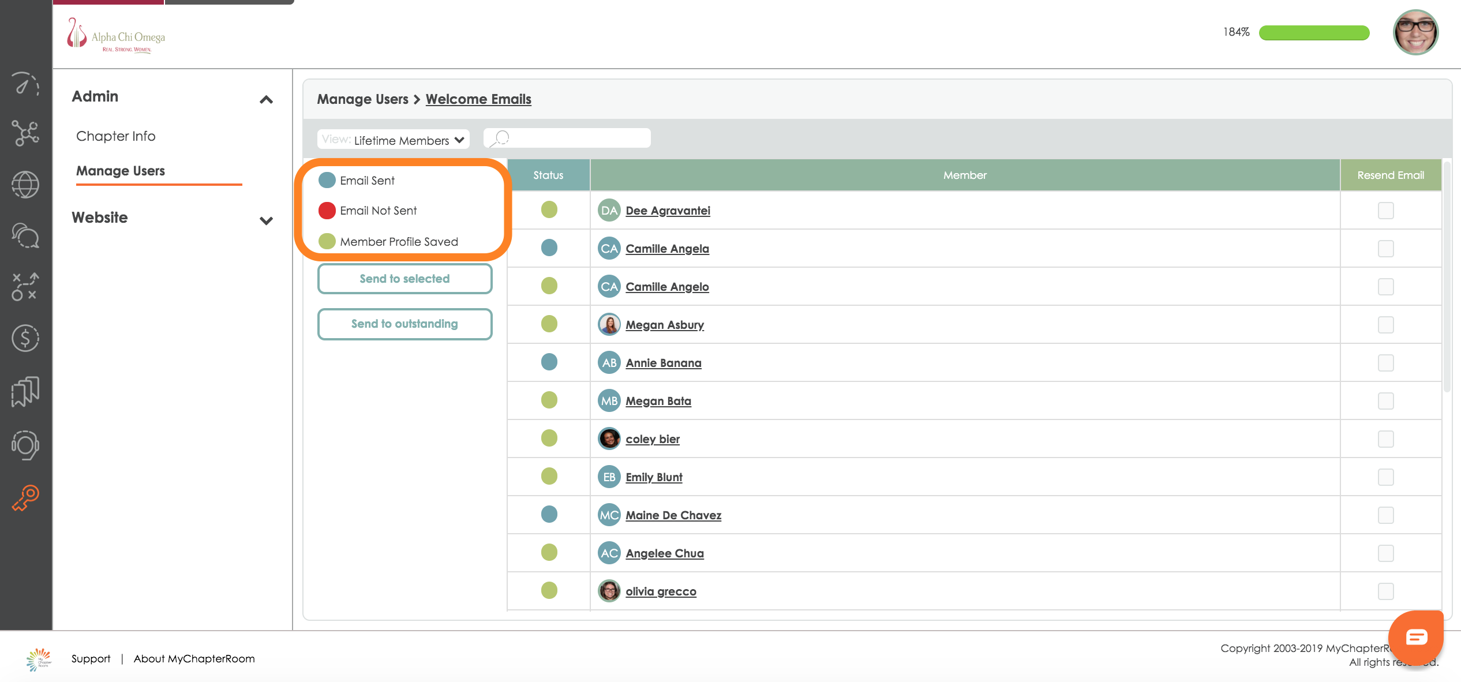
Task: Click the Send to outstanding button
Action: pyautogui.click(x=404, y=324)
